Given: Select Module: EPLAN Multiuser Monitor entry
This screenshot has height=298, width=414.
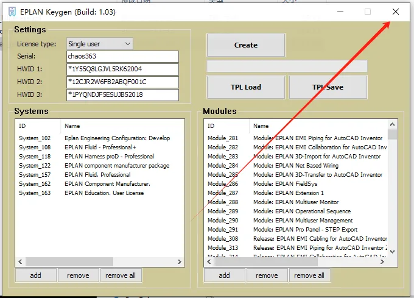Looking at the screenshot, I should point(296,202).
